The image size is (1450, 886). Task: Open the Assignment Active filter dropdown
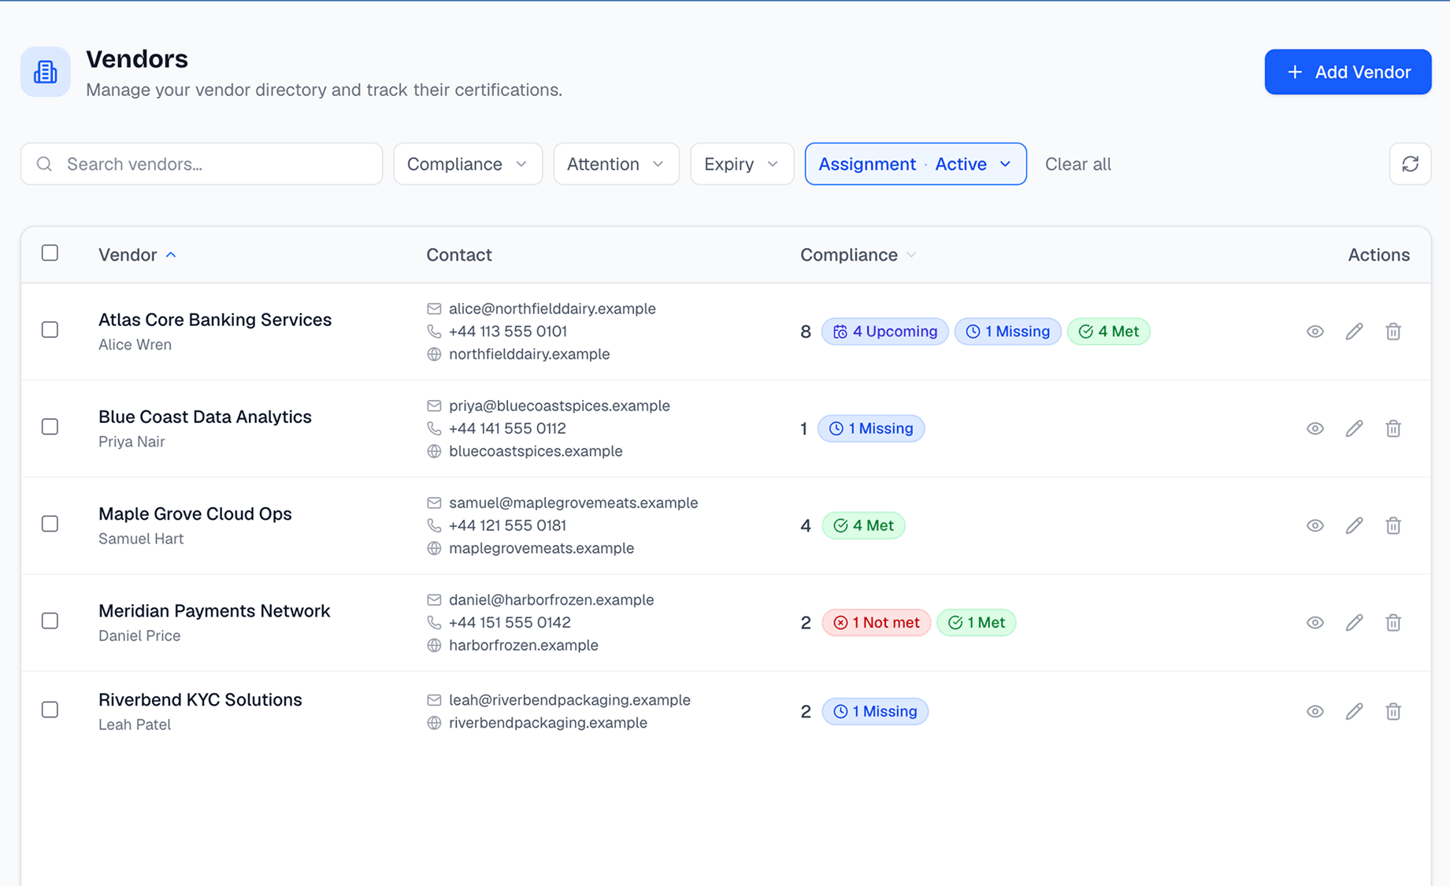point(915,164)
